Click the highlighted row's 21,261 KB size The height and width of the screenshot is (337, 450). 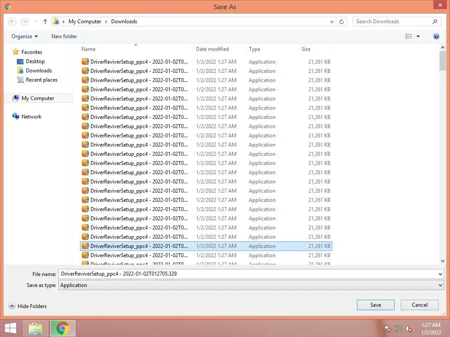coord(319,246)
